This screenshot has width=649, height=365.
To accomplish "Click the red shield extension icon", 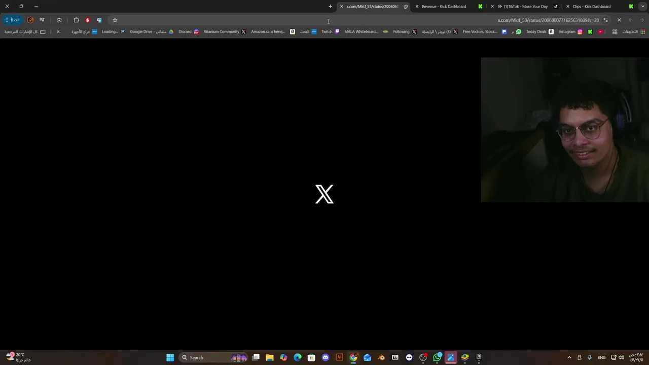I will click(x=88, y=20).
